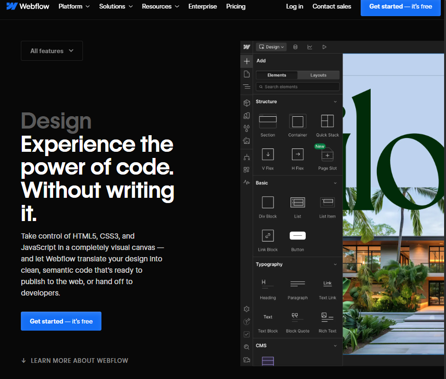Click the help question mark icon
446x379 pixels.
coord(246,322)
